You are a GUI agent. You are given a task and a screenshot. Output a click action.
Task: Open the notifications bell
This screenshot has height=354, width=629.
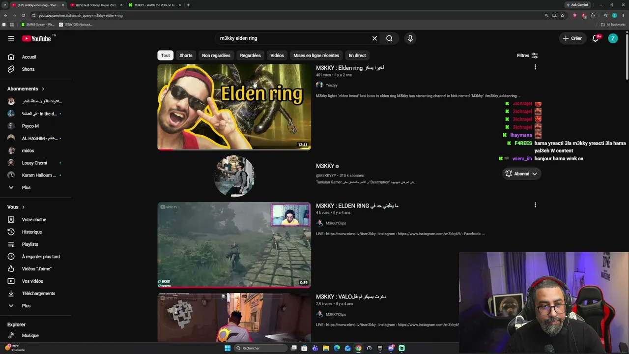click(x=596, y=38)
